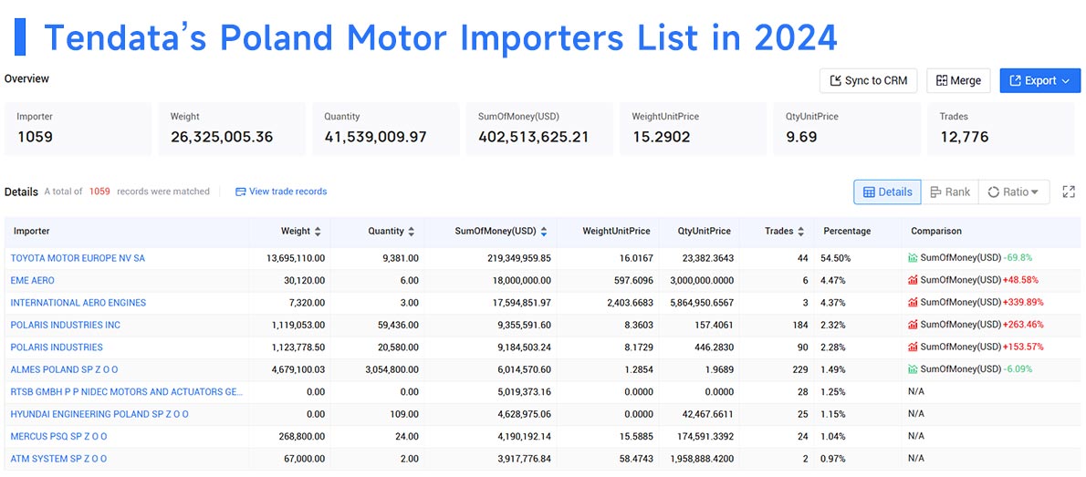Click the 54.50% percentage cell

(x=836, y=257)
